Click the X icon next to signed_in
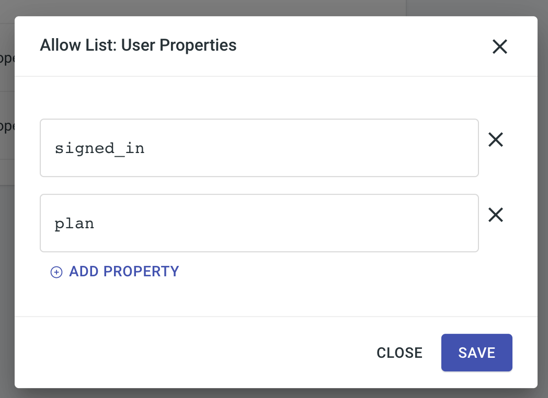The width and height of the screenshot is (548, 398). [496, 139]
